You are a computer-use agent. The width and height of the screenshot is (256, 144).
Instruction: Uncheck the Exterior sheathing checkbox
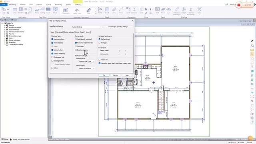(x=52, y=54)
